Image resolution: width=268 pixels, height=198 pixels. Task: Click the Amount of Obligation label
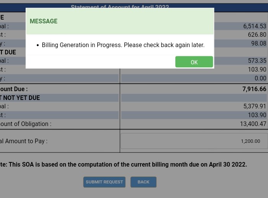(26, 124)
